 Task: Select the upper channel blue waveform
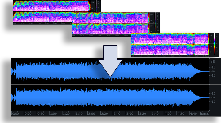click(110, 71)
